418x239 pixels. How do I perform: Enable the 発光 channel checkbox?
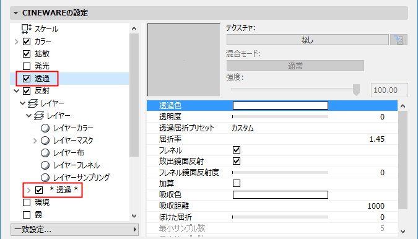[27, 66]
